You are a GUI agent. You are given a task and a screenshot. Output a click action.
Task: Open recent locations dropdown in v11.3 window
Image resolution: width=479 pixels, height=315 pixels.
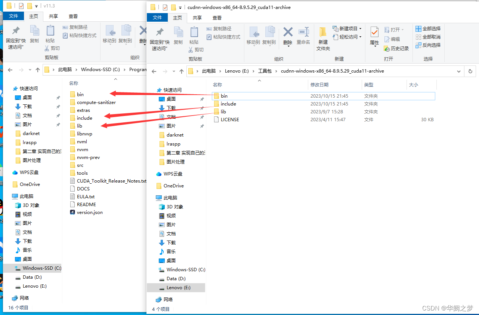click(30, 70)
